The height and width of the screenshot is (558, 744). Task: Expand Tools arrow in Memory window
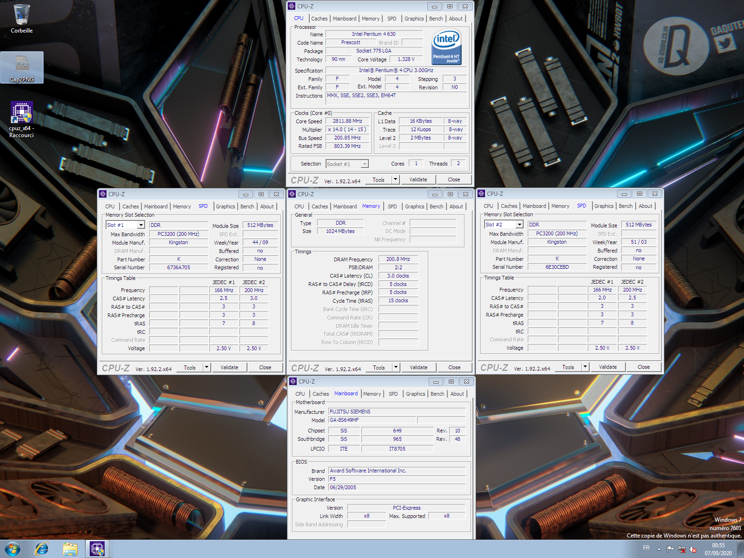(x=396, y=367)
